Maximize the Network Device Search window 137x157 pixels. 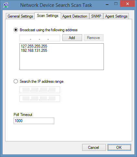pos(116,4)
